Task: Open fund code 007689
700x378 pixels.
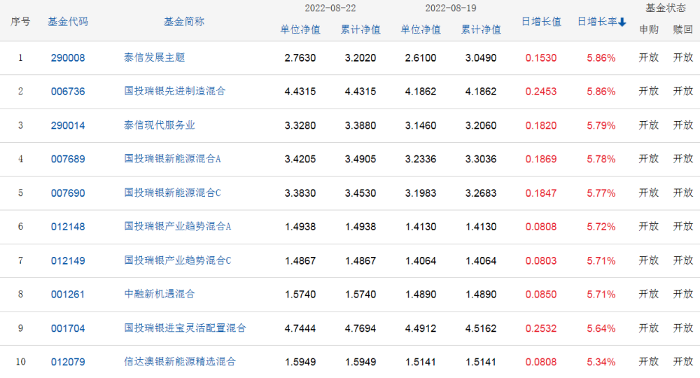Action: pos(68,159)
